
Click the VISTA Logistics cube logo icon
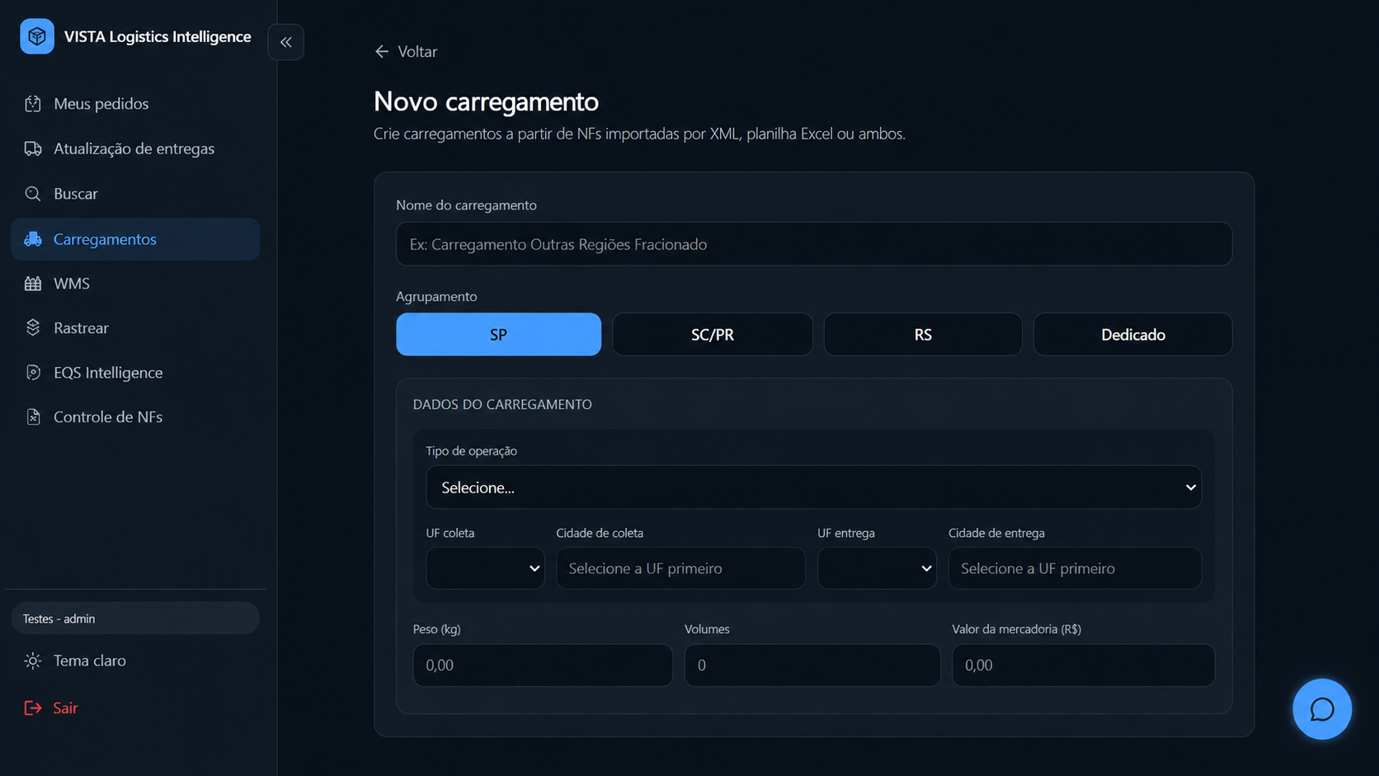(36, 36)
